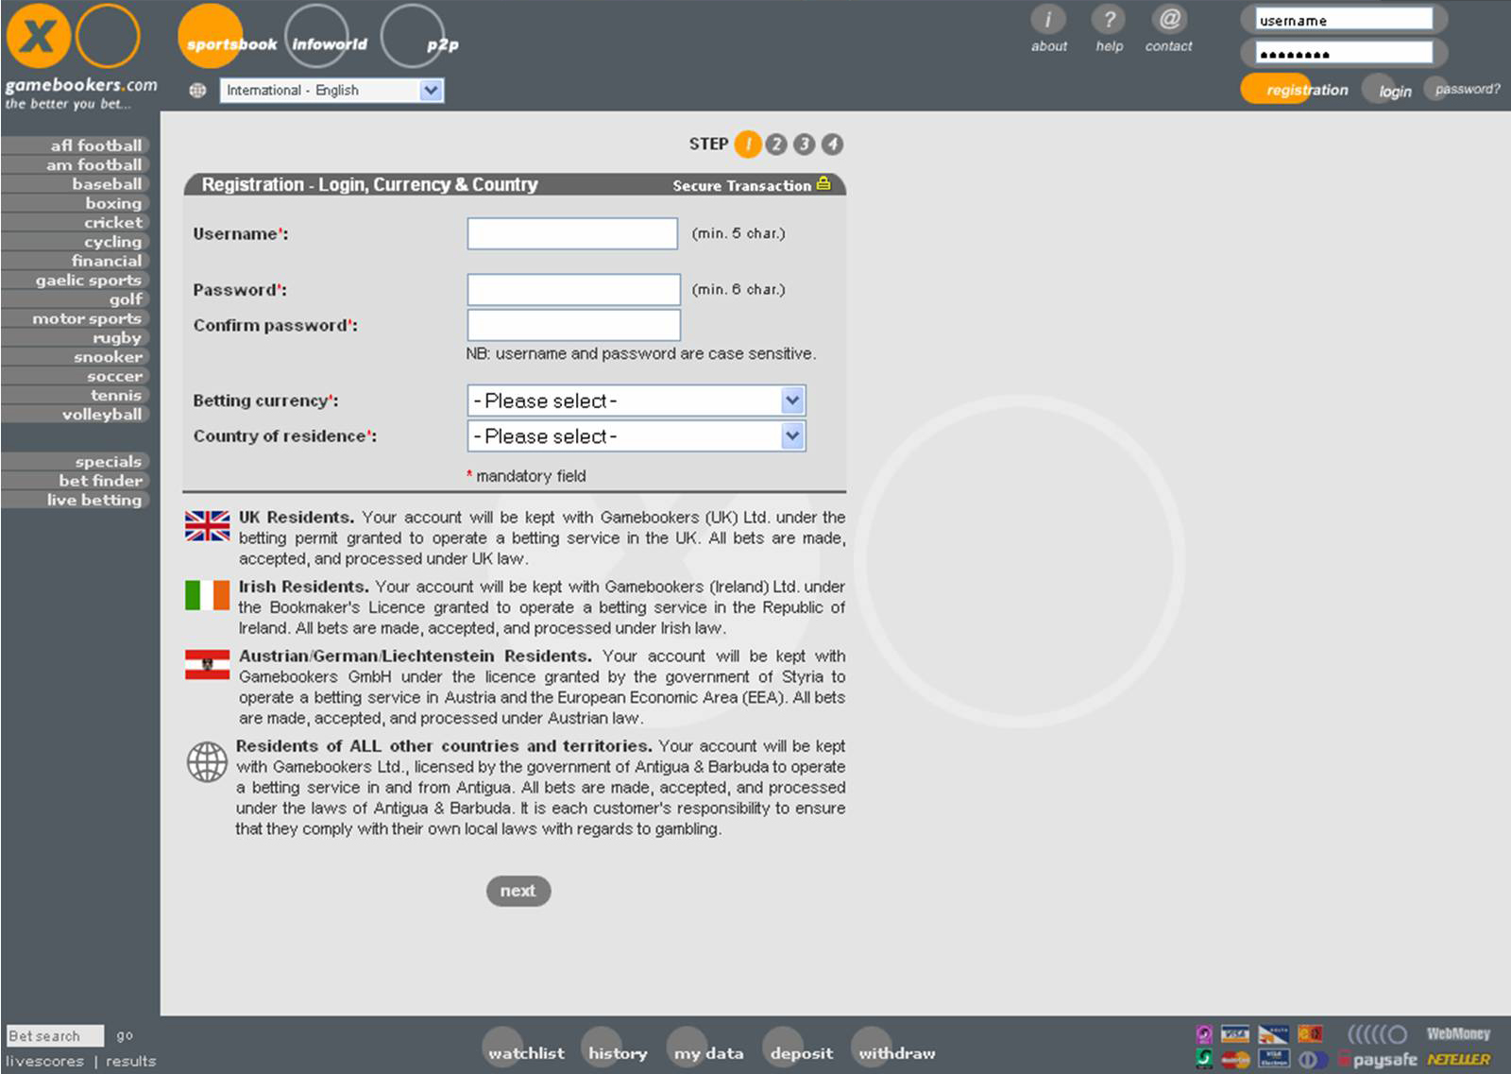The image size is (1511, 1074).
Task: Open the contact @ icon
Action: click(1169, 20)
